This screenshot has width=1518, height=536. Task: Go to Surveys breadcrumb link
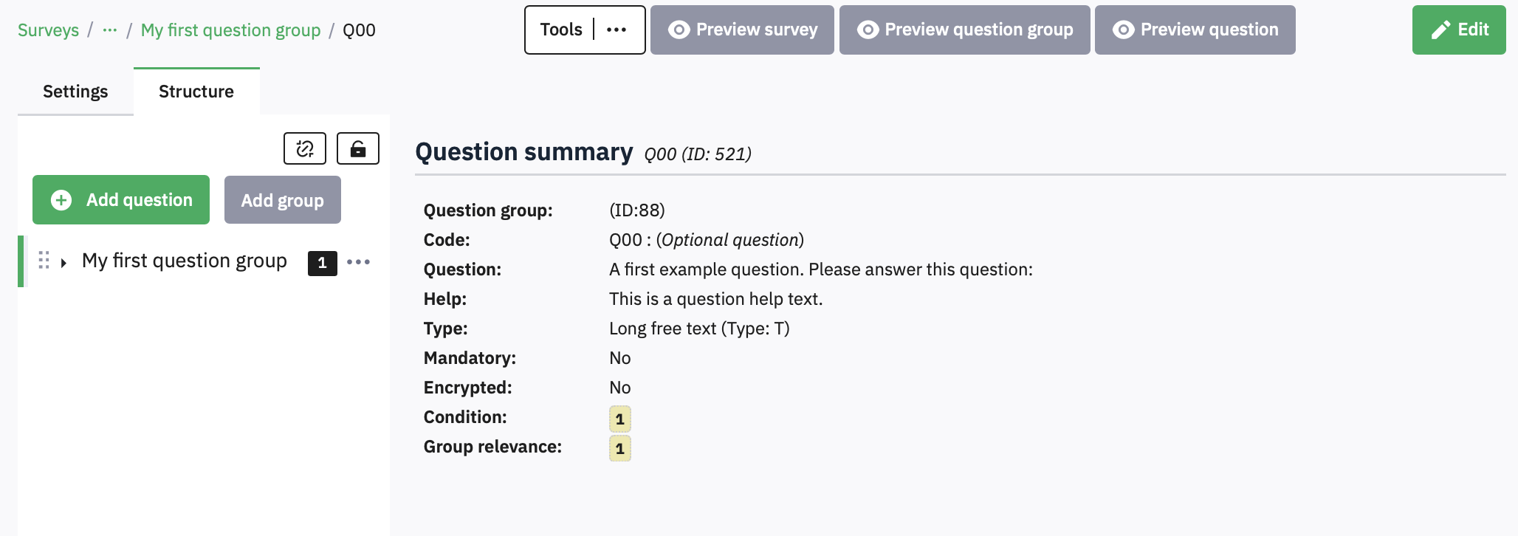(48, 30)
